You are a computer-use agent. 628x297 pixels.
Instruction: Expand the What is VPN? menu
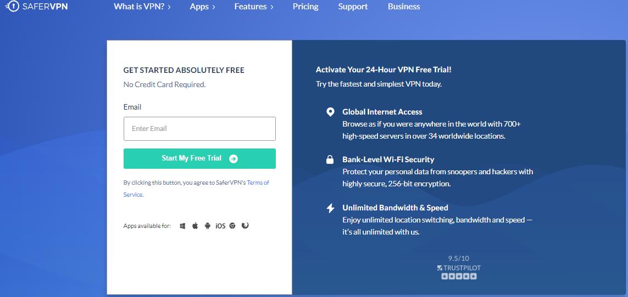pos(142,7)
